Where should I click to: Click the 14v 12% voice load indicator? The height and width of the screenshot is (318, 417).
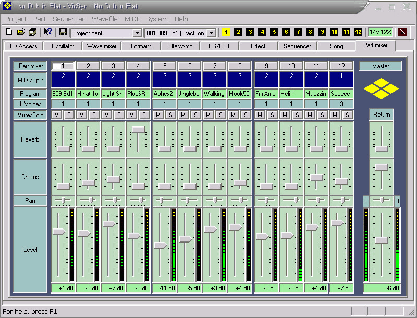tap(380, 32)
